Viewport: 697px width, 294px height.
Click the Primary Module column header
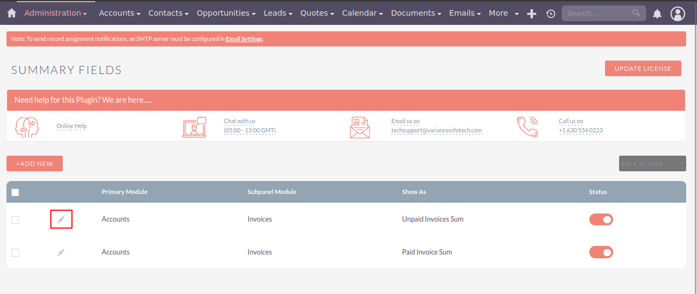(124, 192)
